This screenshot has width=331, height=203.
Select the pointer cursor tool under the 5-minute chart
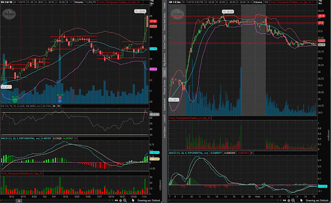(302, 200)
